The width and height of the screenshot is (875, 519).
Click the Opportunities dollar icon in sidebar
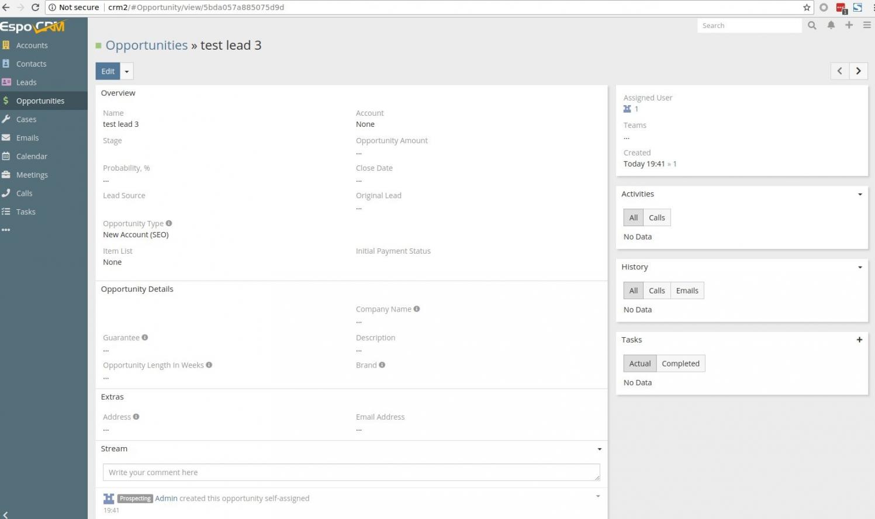point(6,101)
